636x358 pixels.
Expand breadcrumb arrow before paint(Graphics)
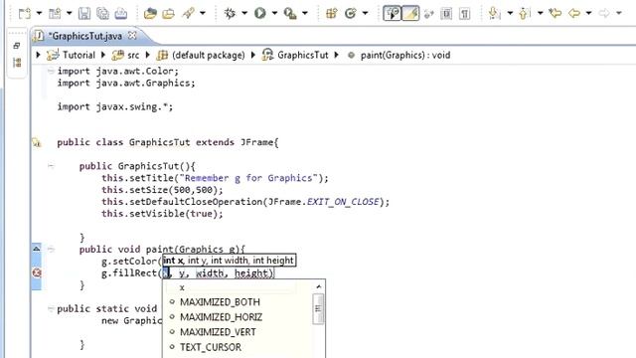337,55
